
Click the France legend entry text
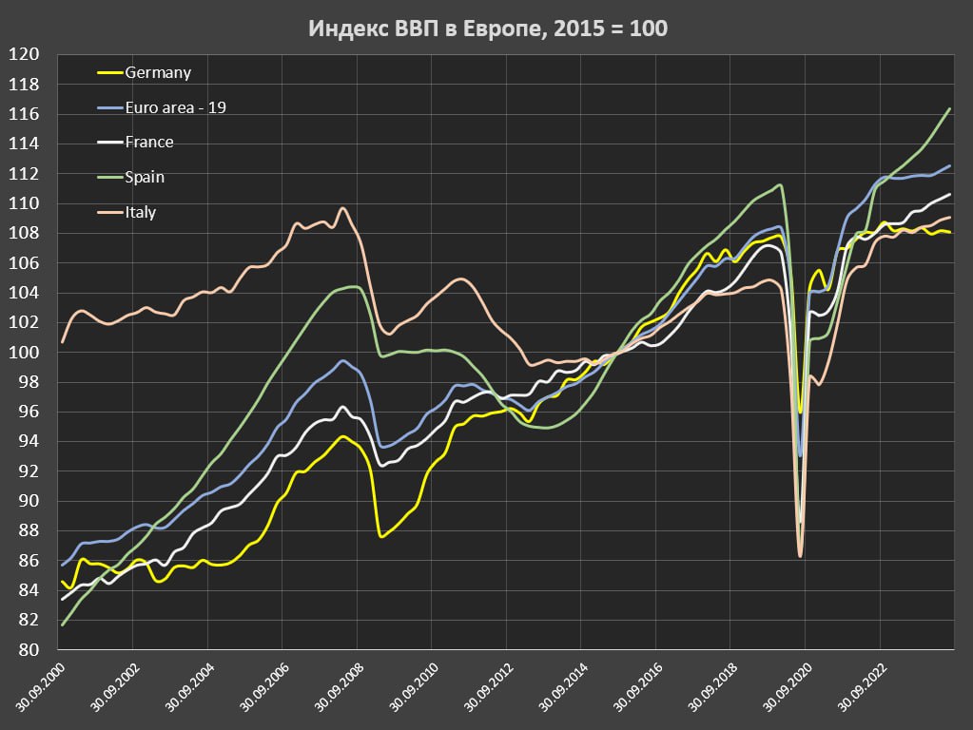[149, 142]
